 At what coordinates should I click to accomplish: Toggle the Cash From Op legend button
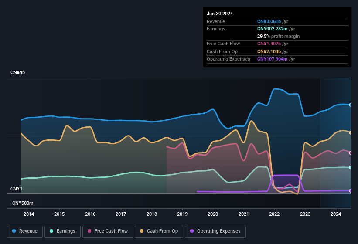159,231
